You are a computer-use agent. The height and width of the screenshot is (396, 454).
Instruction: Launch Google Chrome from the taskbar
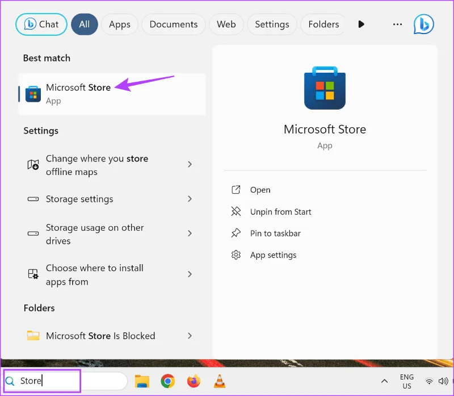point(167,381)
